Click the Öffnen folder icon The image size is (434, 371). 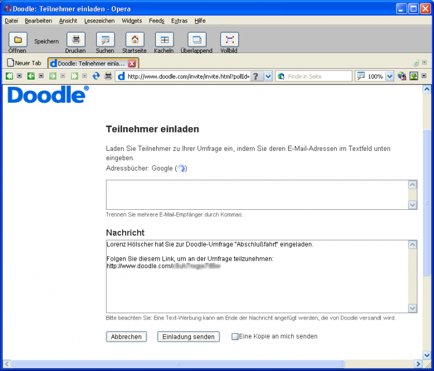18,40
